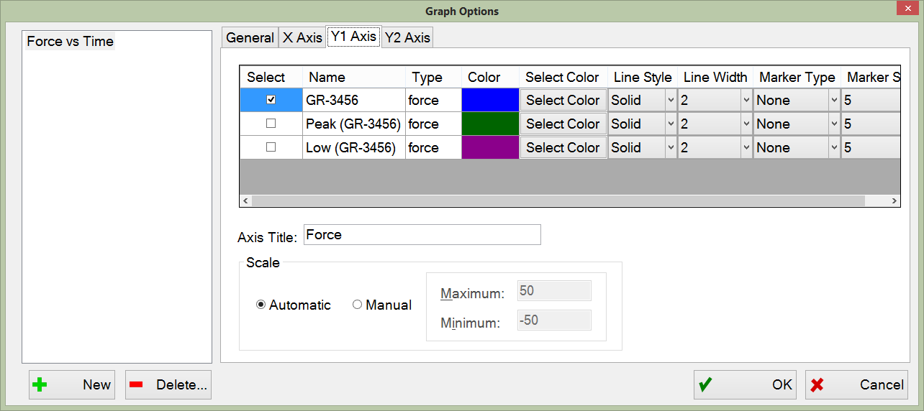The image size is (924, 411).
Task: Uncheck the GR-3456 select checkbox
Action: pos(271,100)
